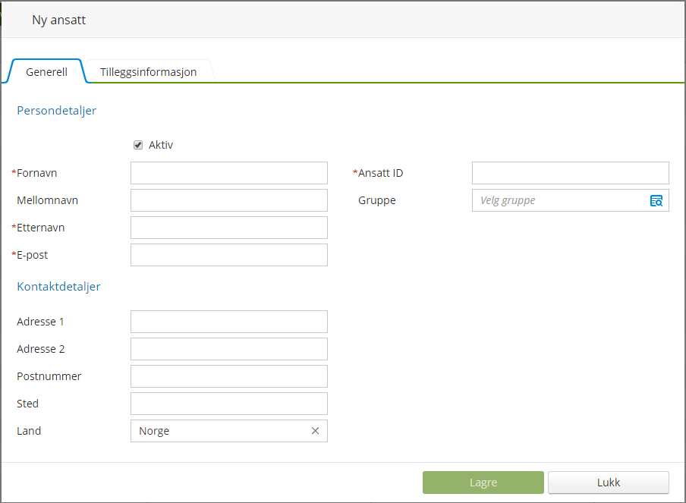Close the dialog with Lukk

point(608,483)
